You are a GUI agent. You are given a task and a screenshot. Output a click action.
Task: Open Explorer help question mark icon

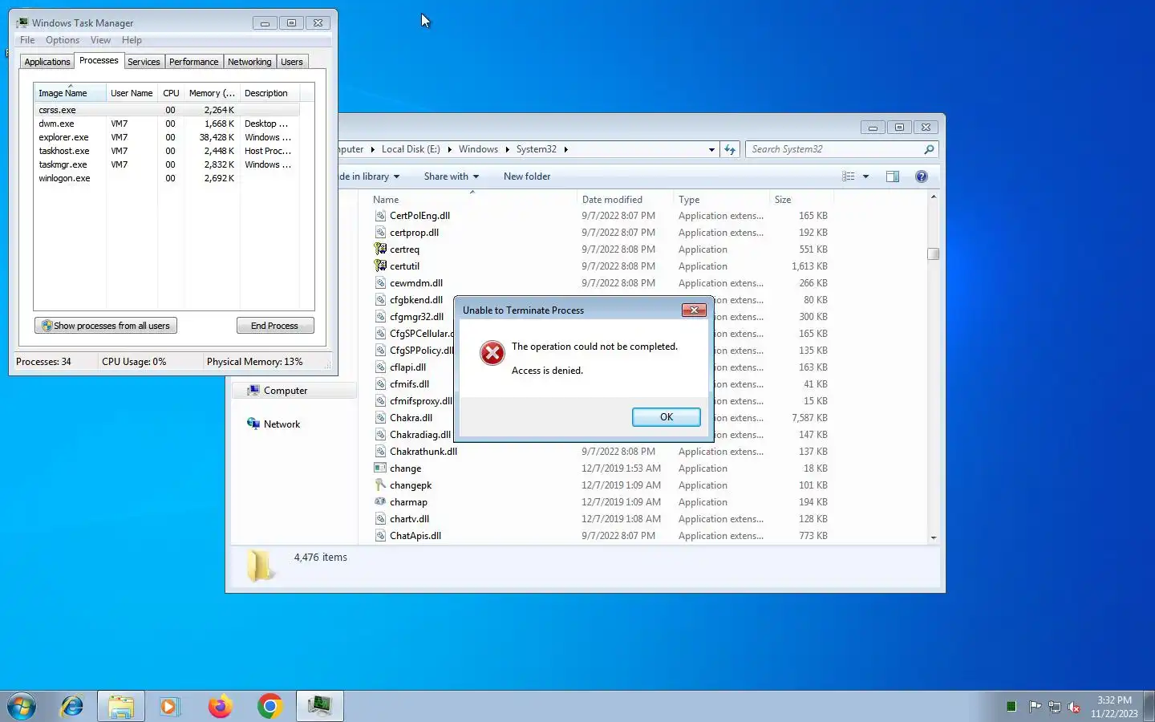[922, 176]
